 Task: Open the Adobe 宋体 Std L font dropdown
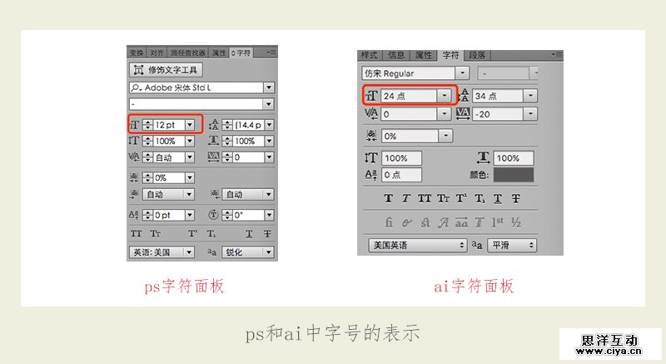pyautogui.click(x=269, y=87)
